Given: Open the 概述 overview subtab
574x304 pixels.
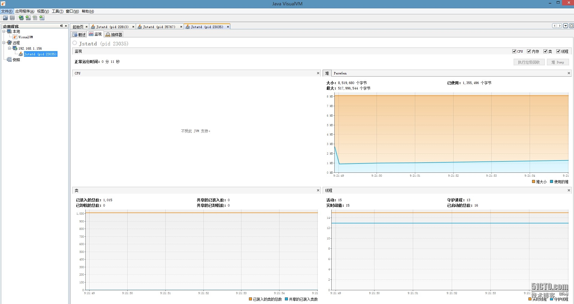Looking at the screenshot, I should (x=79, y=35).
